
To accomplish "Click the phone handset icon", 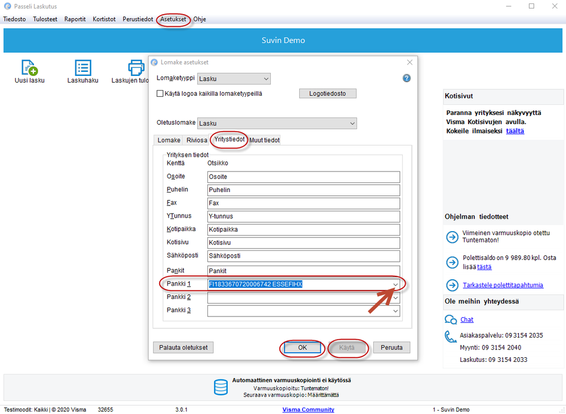I will (450, 337).
